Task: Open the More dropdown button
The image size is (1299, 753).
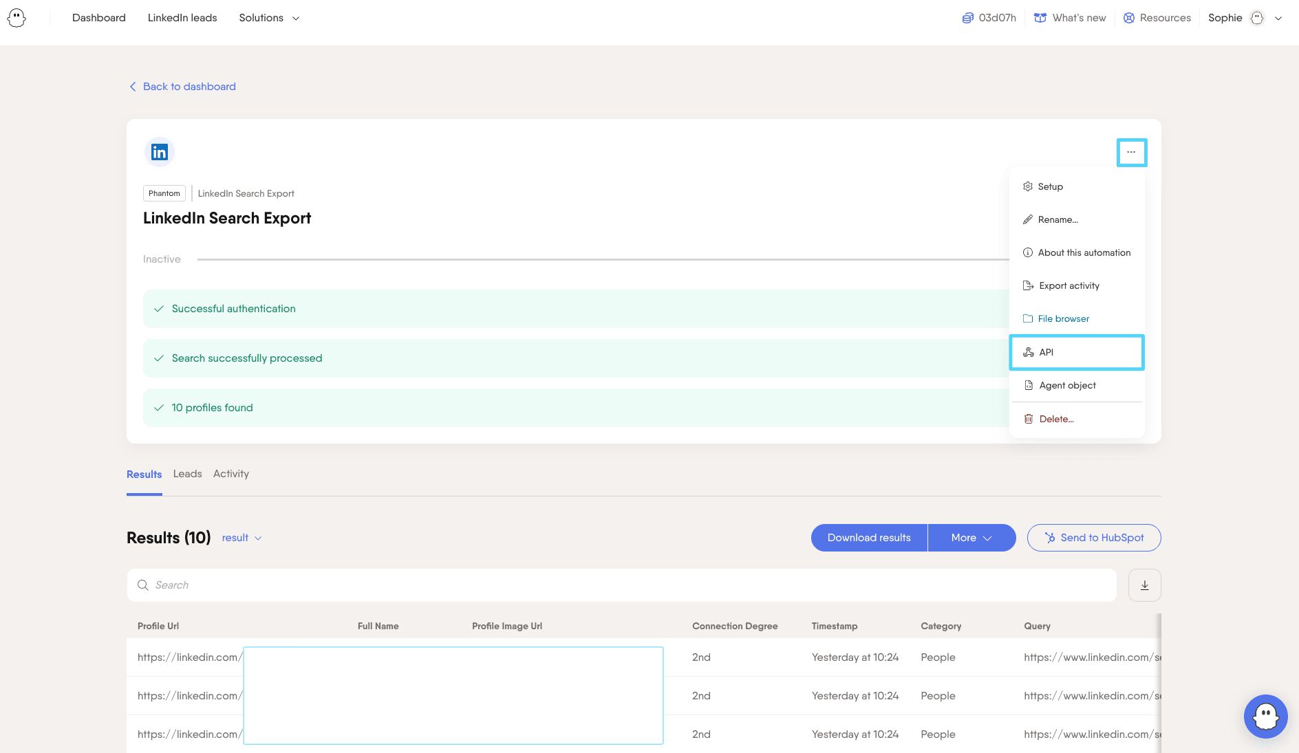Action: click(971, 538)
